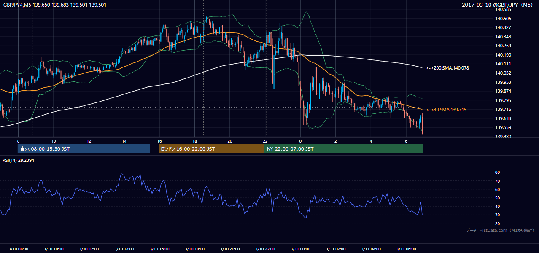Image resolution: width=539 pixels, height=253 pixels.
Task: Click the 200 SMA 140.078 label
Action: 447,68
